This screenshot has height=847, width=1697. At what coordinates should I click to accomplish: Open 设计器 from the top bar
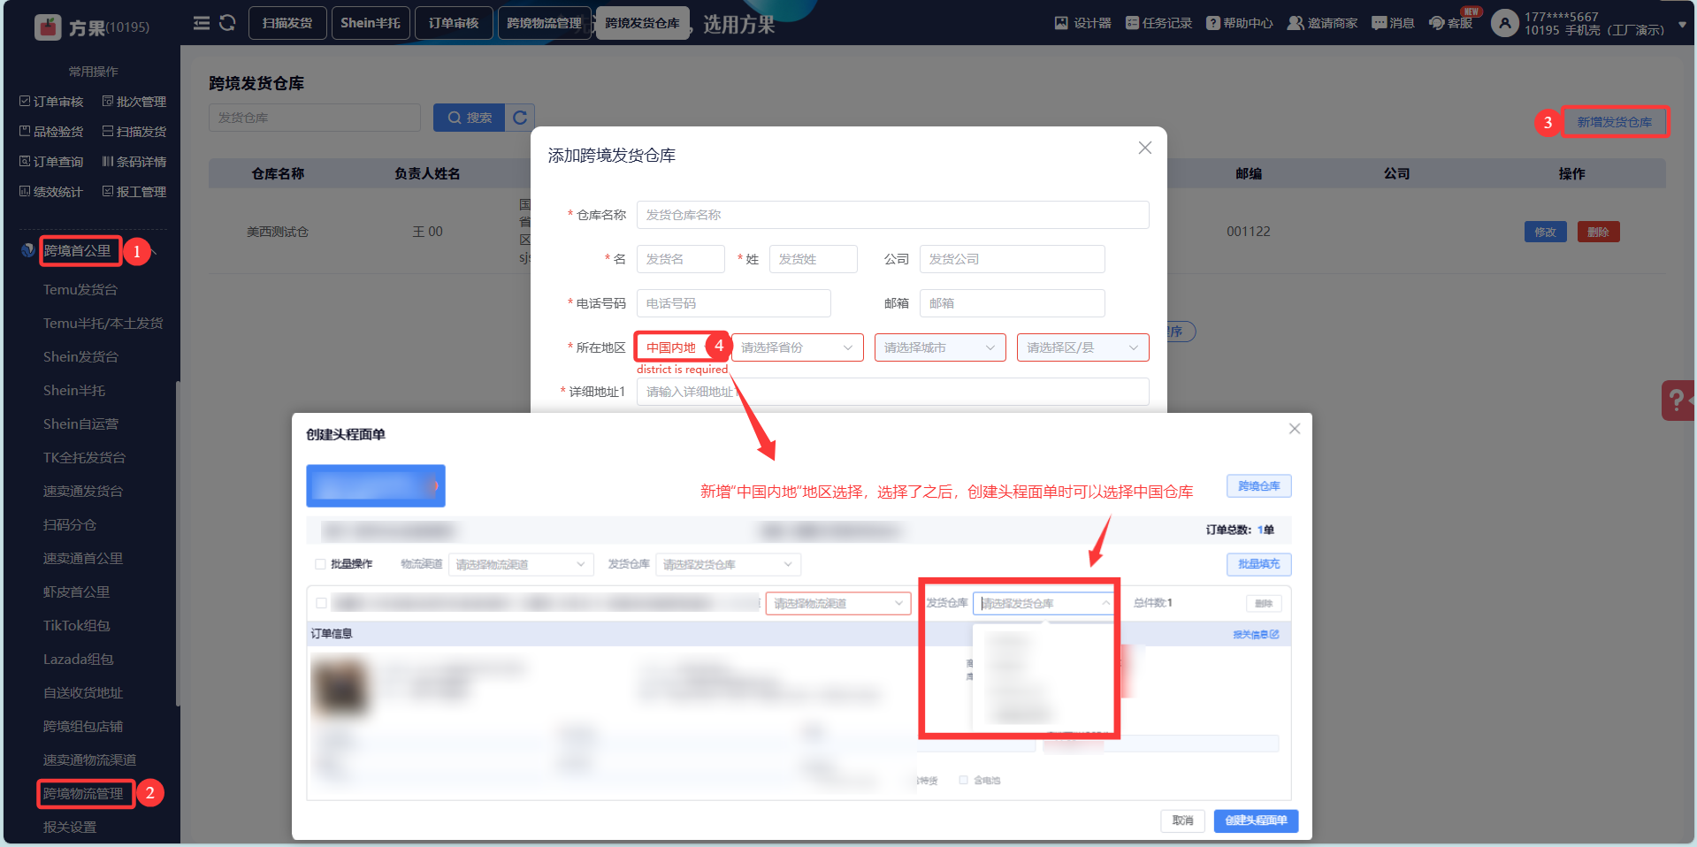1082,23
